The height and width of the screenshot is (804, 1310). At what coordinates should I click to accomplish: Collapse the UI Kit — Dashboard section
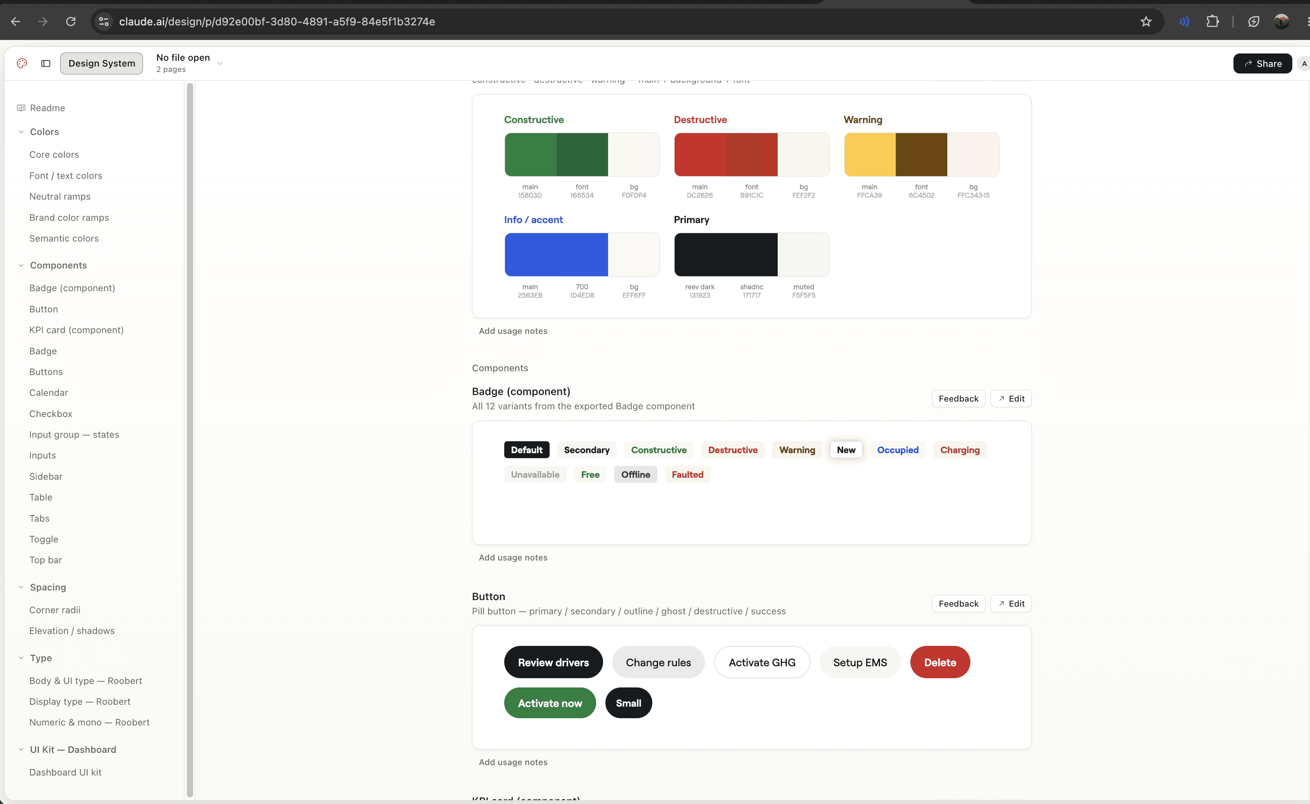point(21,749)
